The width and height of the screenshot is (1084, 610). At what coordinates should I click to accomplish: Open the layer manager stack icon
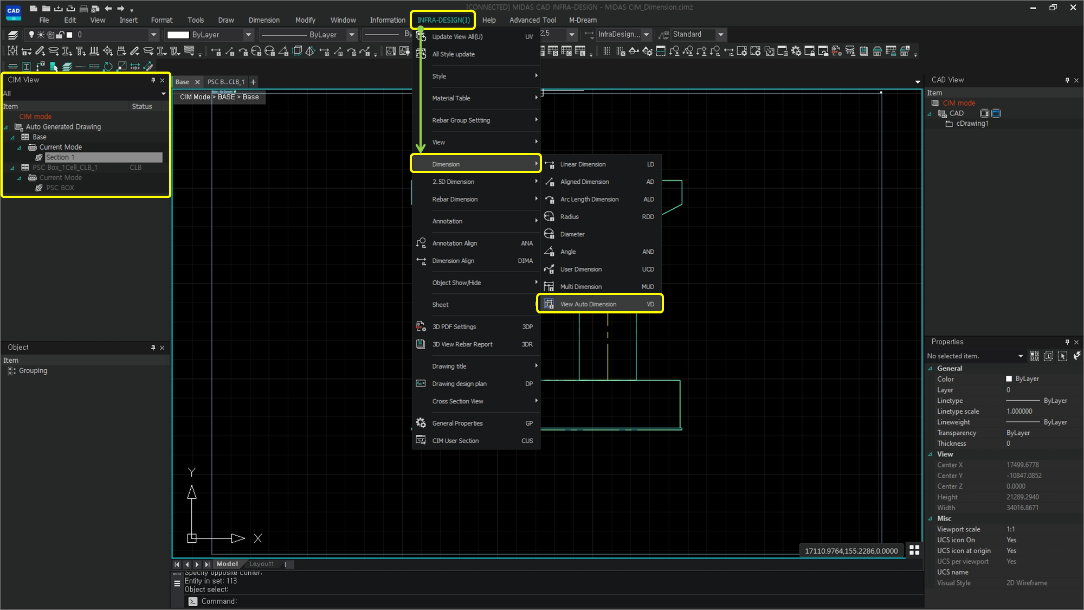pos(13,35)
